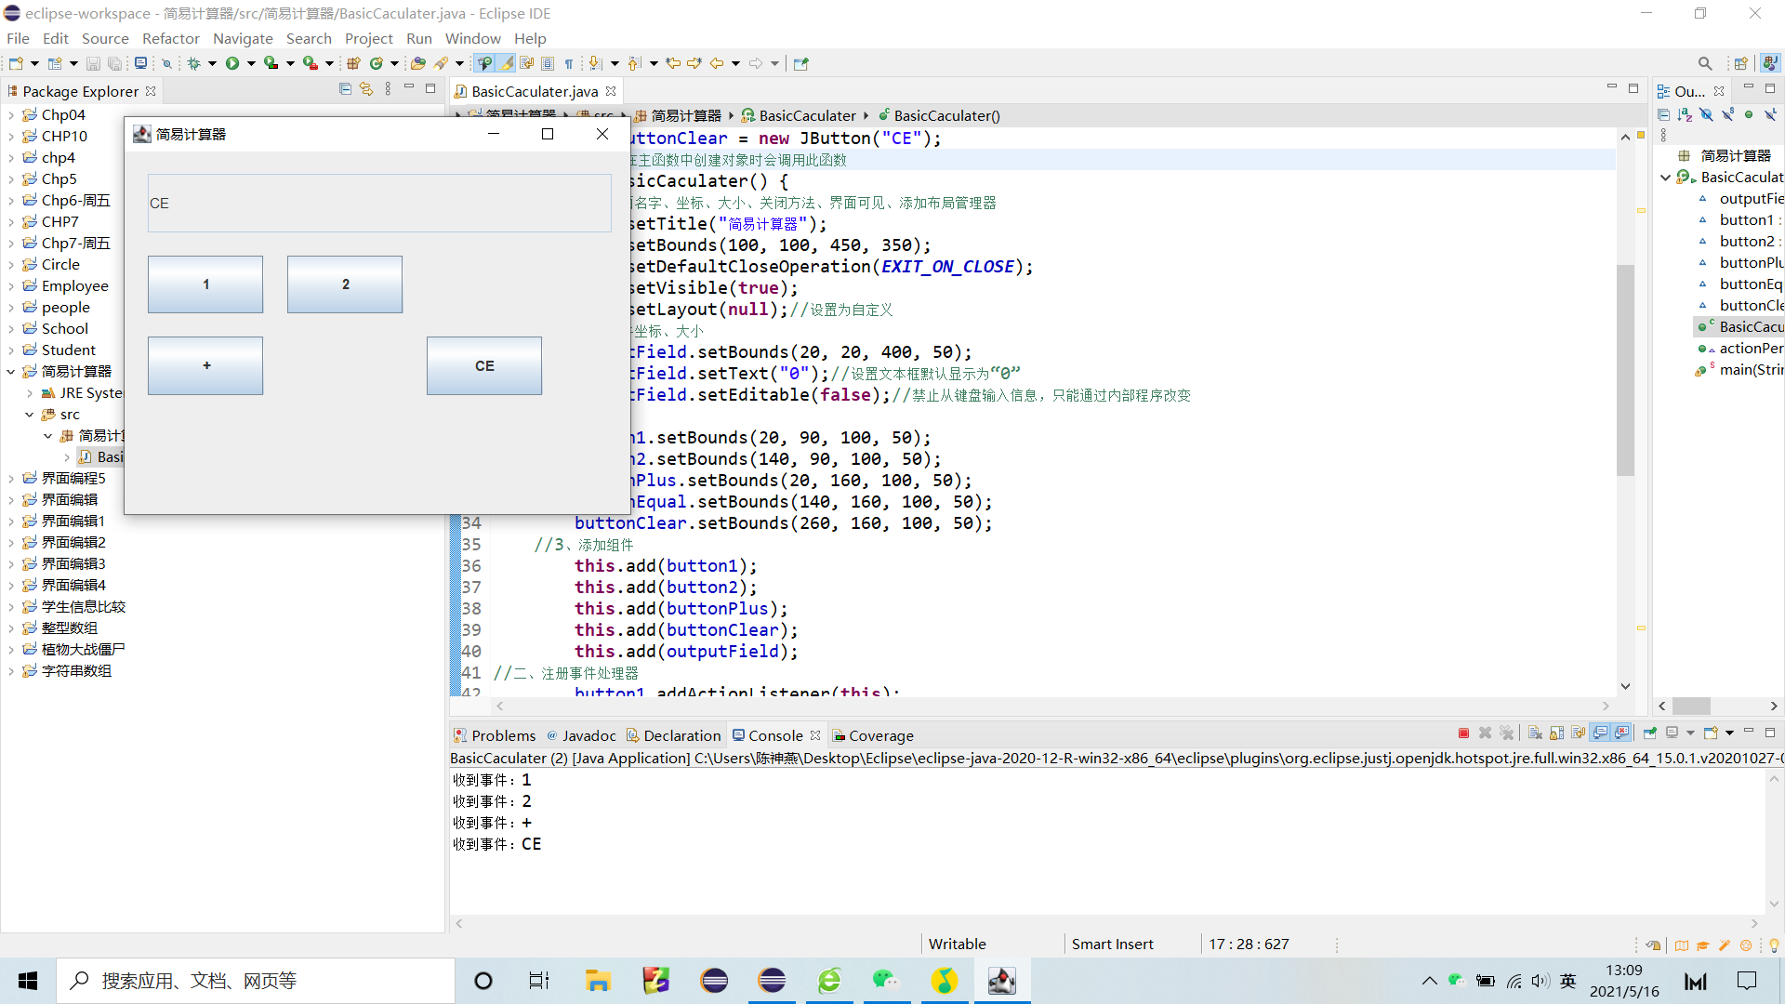
Task: Open the Run button dropdown arrow
Action: pyautogui.click(x=251, y=63)
